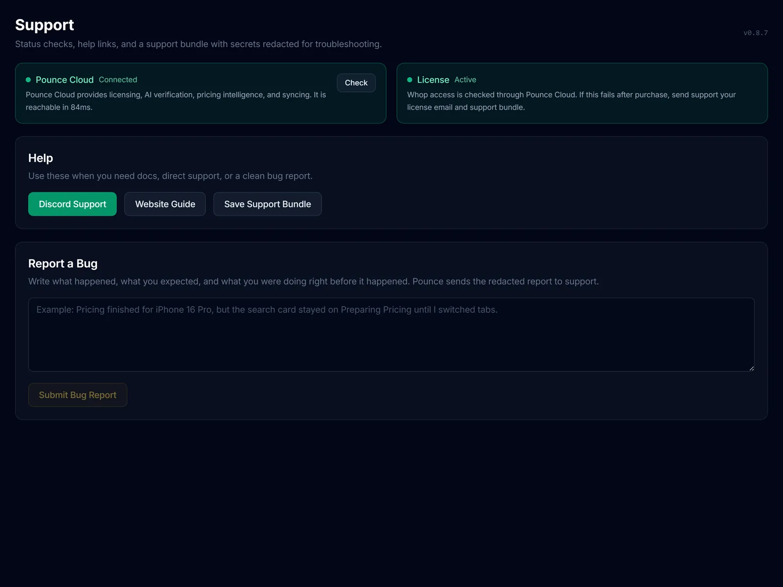Click the 'Active' license status text

pos(465,80)
